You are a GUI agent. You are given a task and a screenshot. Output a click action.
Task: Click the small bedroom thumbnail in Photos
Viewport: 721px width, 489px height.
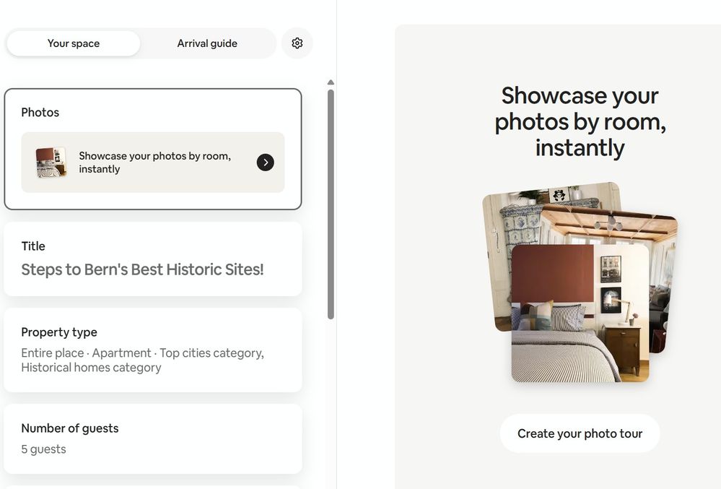[x=51, y=163]
